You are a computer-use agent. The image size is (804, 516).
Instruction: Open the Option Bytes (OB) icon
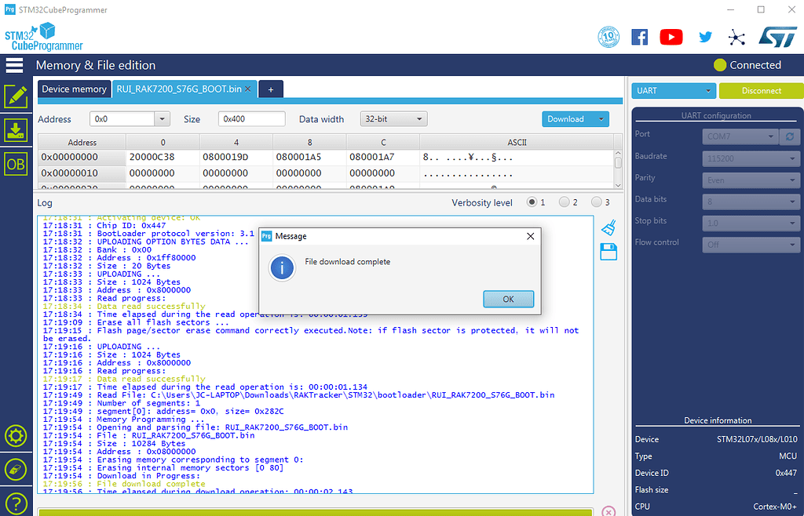(x=16, y=164)
